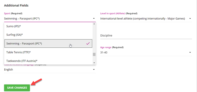Collapse the Sport dropdown arrow
The image size is (197, 92).
(x=94, y=18)
